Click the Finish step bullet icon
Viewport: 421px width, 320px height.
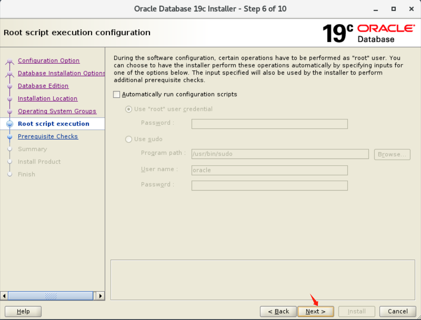click(10, 174)
